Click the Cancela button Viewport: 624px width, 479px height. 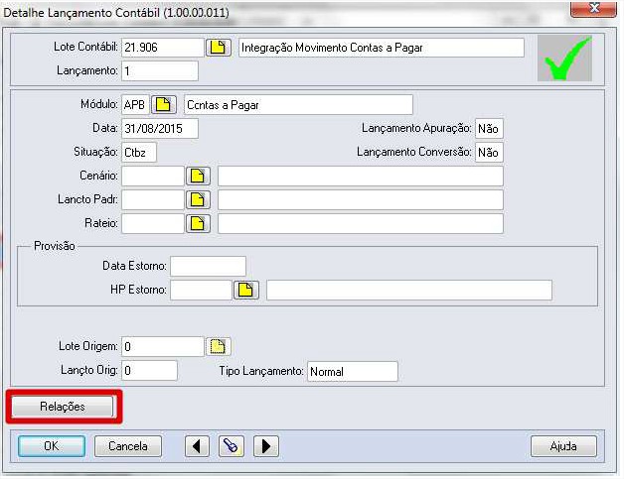pos(128,446)
